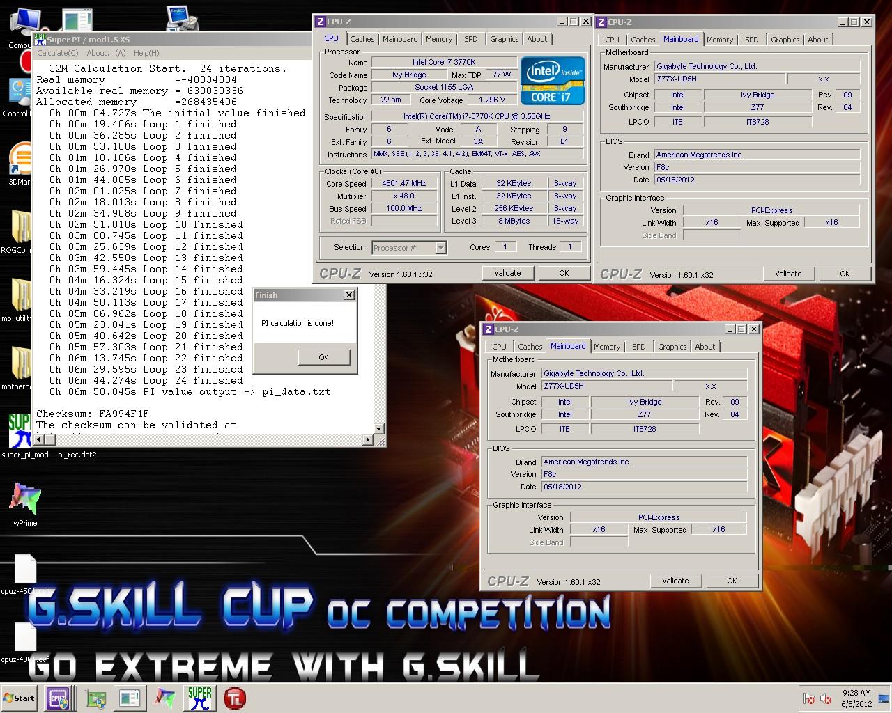Click the Intel Core i7 3770K name field
Image resolution: width=892 pixels, height=713 pixels.
click(444, 62)
